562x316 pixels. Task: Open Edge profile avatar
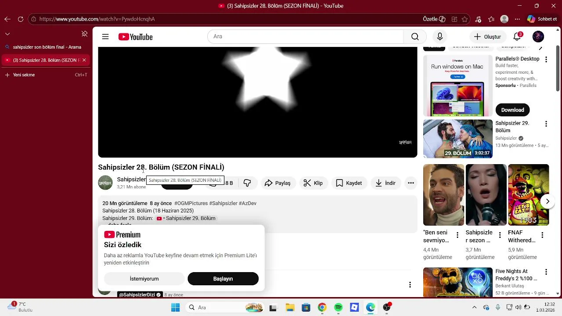click(504, 19)
